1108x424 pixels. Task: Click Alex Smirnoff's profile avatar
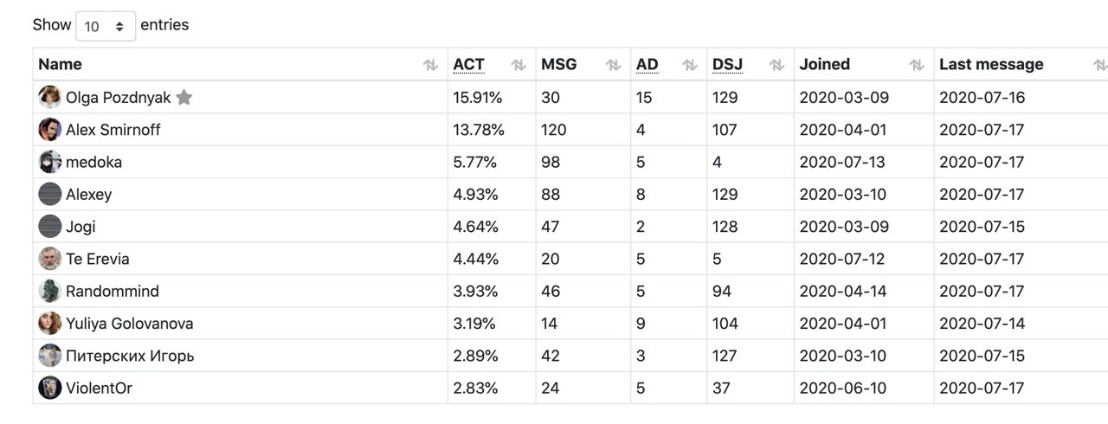[49, 130]
